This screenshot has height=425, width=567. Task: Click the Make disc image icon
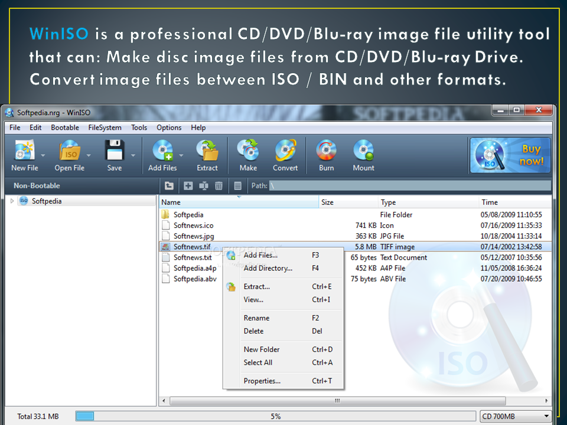(x=248, y=150)
